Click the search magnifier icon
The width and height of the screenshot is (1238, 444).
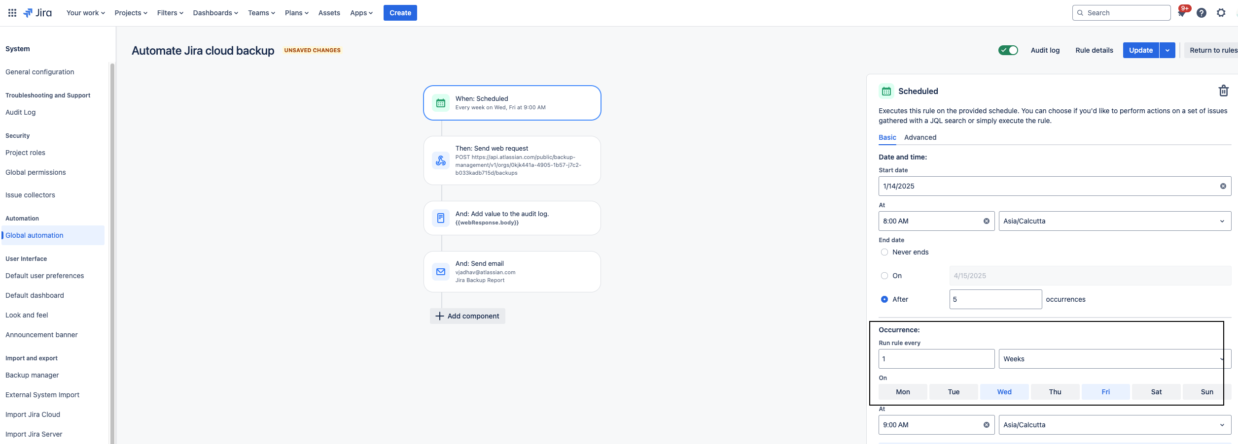[1080, 13]
